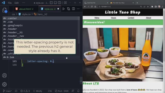This screenshot has width=165, height=93.
Task: Share the page from the address bar
Action: pyautogui.click(x=144, y=7)
